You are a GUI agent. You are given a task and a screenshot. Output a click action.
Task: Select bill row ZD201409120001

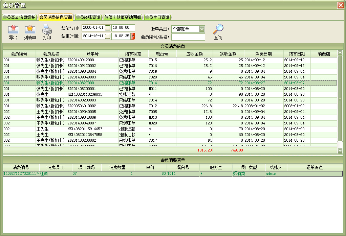(92, 60)
